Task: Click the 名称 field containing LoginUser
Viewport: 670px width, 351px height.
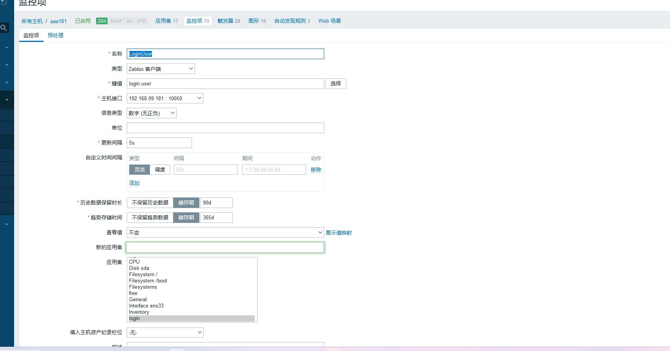Action: click(225, 54)
